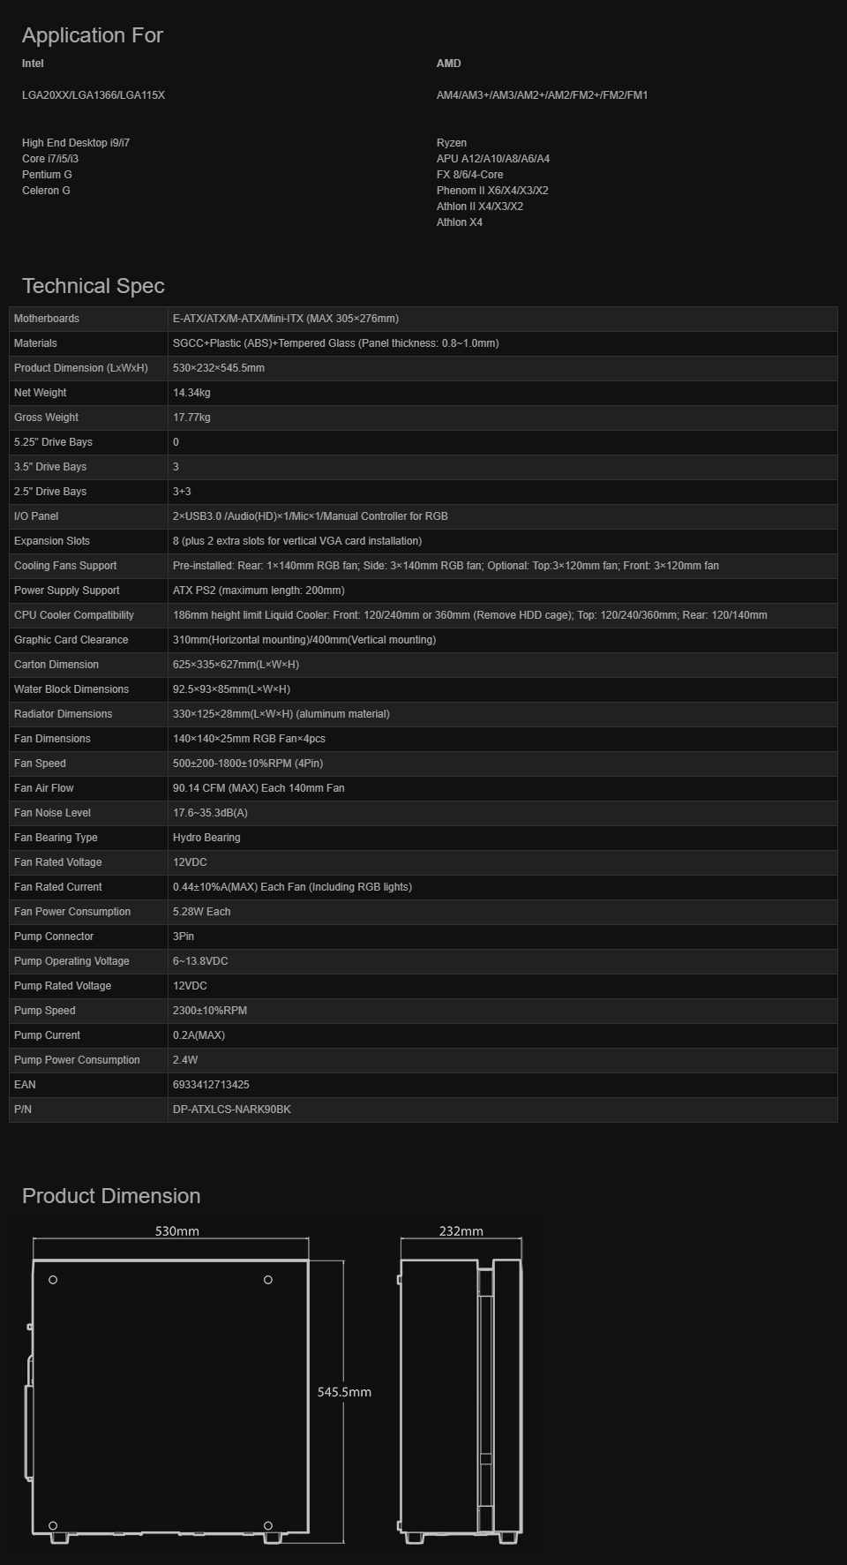Screen dimensions: 847x1565
Task: Click the Application For heading
Action: click(x=93, y=35)
